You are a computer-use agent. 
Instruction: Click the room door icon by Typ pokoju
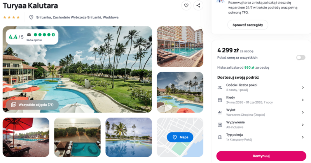pos(220,137)
